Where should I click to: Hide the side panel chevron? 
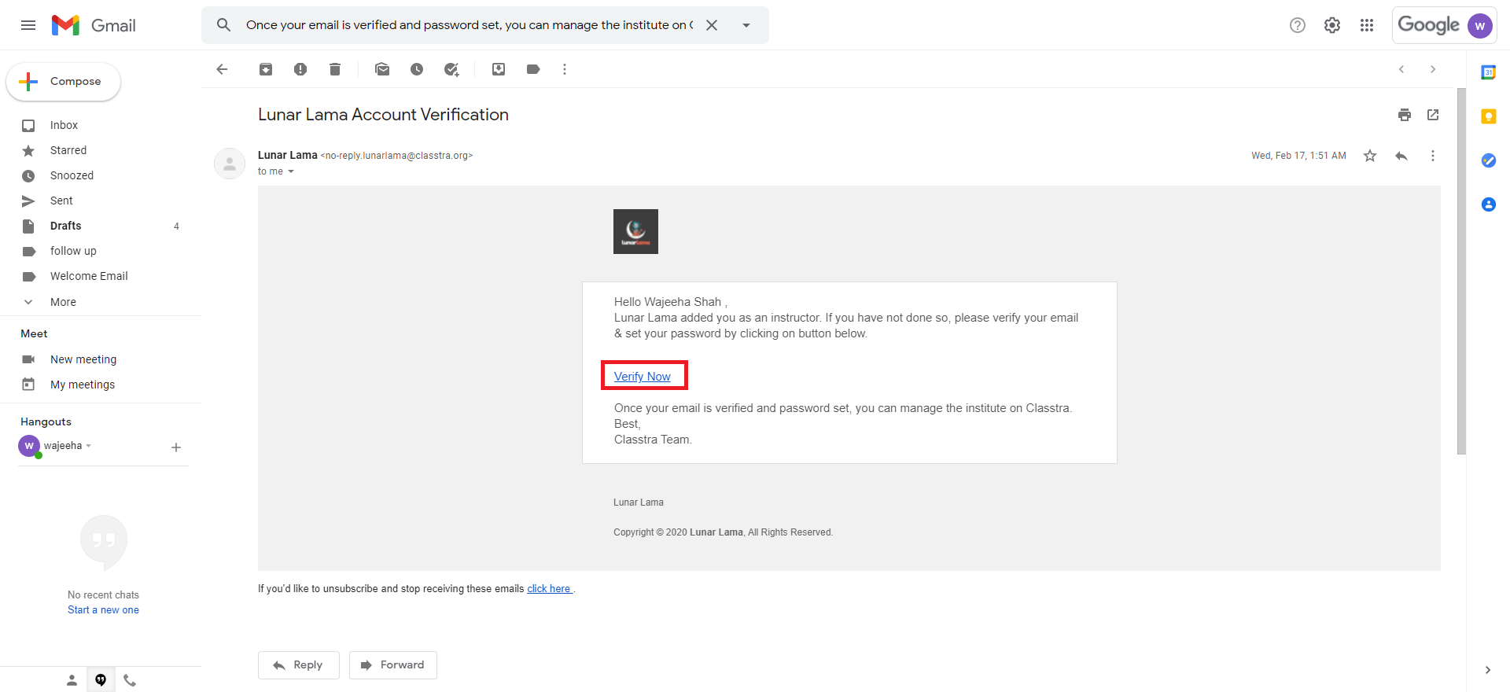1488,670
